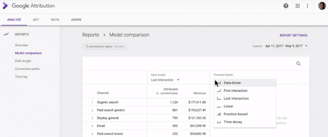Open the Conversion paths report
Image resolution: width=328 pixels, height=137 pixels.
click(27, 69)
